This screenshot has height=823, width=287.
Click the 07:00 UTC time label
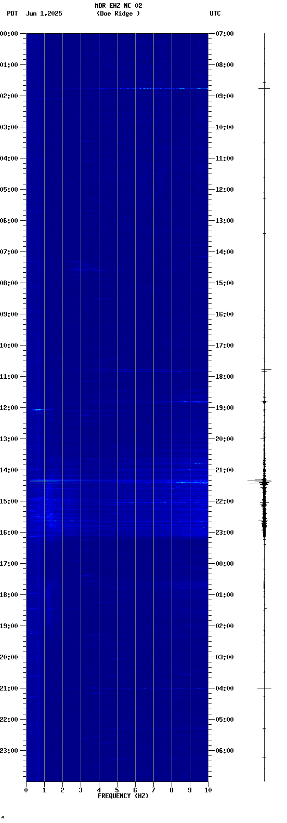pos(225,34)
